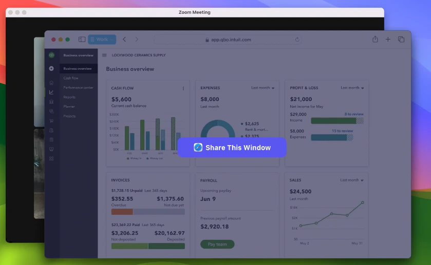Open Performance center menu item

coord(78,88)
